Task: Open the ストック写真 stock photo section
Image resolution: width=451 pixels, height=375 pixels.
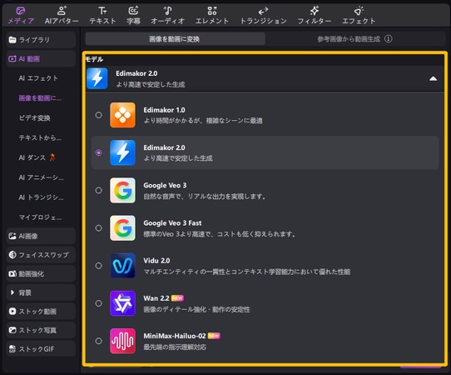Action: coord(41,330)
